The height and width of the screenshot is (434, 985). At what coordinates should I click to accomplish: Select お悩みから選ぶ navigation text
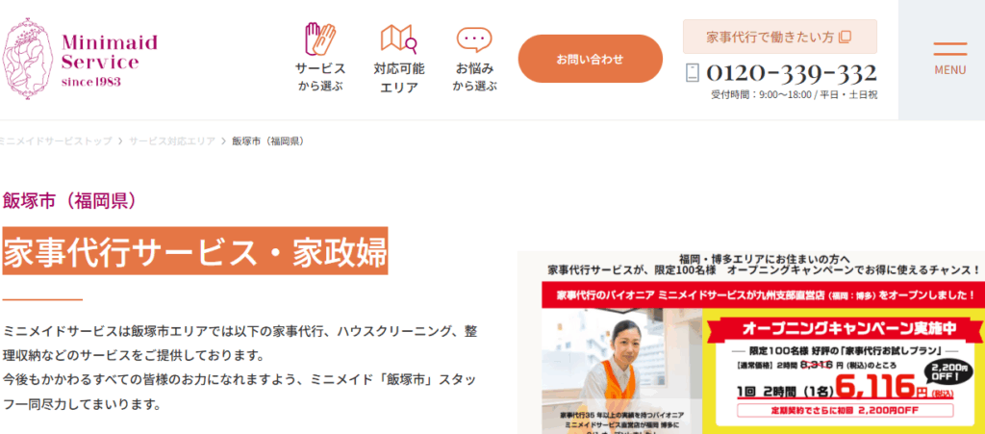[x=474, y=77]
